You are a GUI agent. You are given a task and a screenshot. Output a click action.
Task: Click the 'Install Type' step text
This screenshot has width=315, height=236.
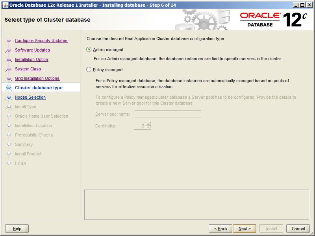click(26, 107)
